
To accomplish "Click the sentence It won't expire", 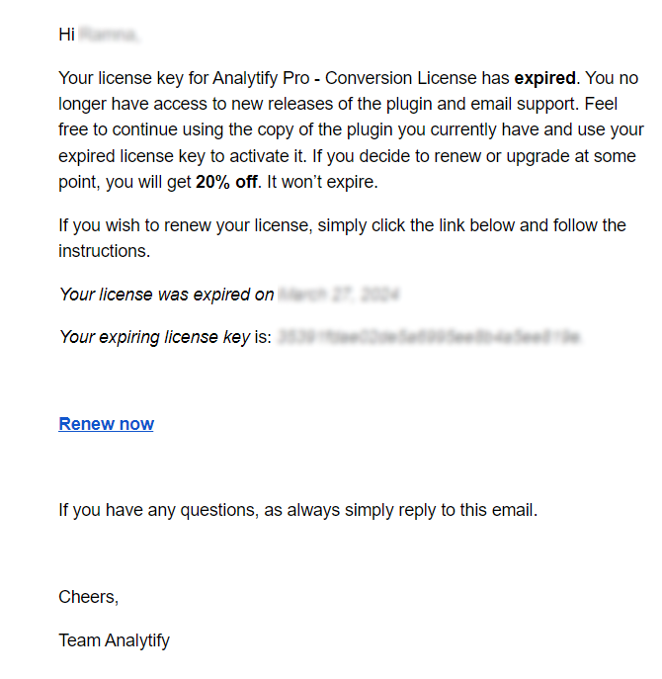I will (322, 182).
